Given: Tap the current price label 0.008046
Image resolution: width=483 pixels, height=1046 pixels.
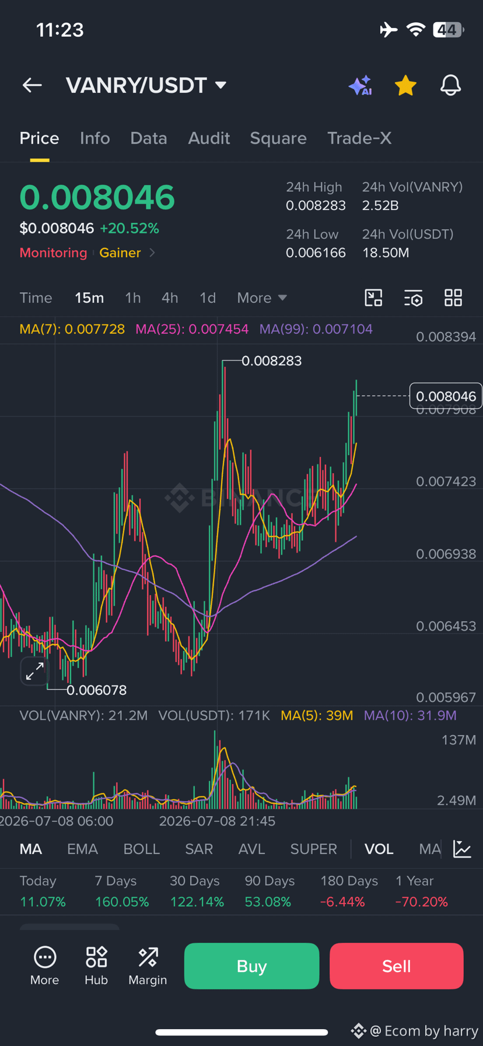Looking at the screenshot, I should [446, 396].
